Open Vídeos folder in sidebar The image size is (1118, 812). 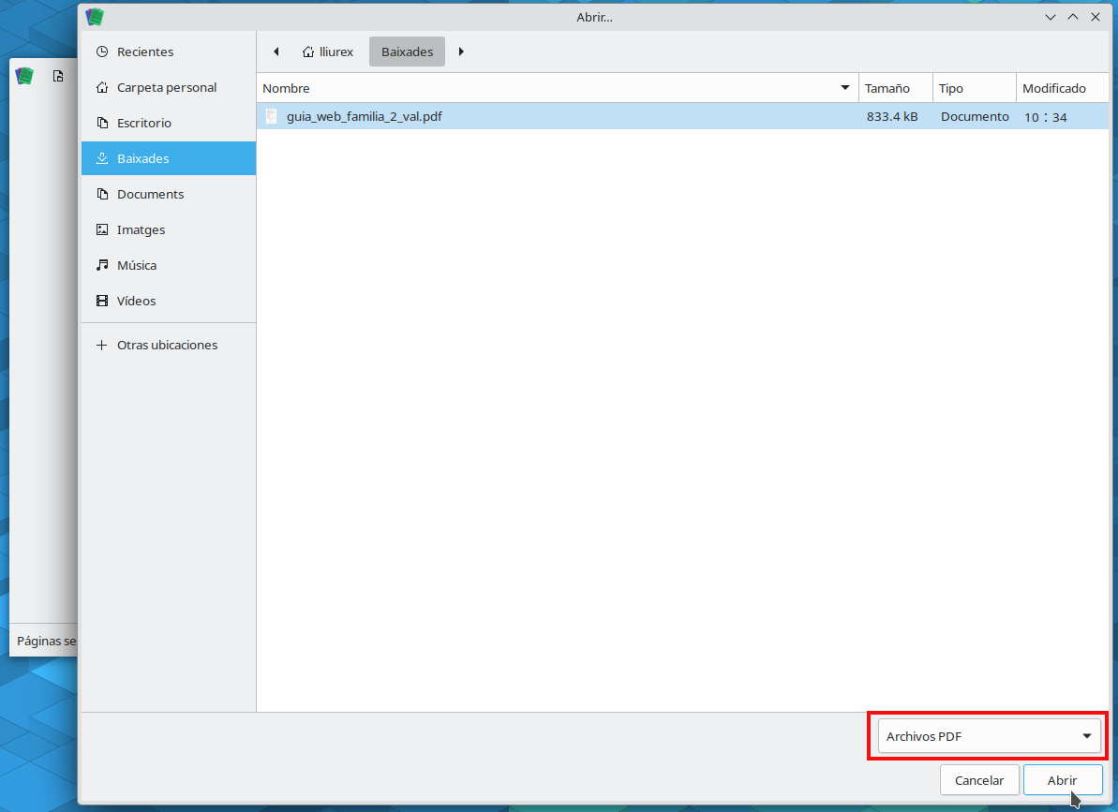pyautogui.click(x=169, y=301)
